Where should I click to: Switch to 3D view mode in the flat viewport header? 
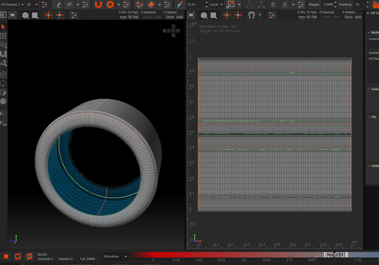pos(308,17)
